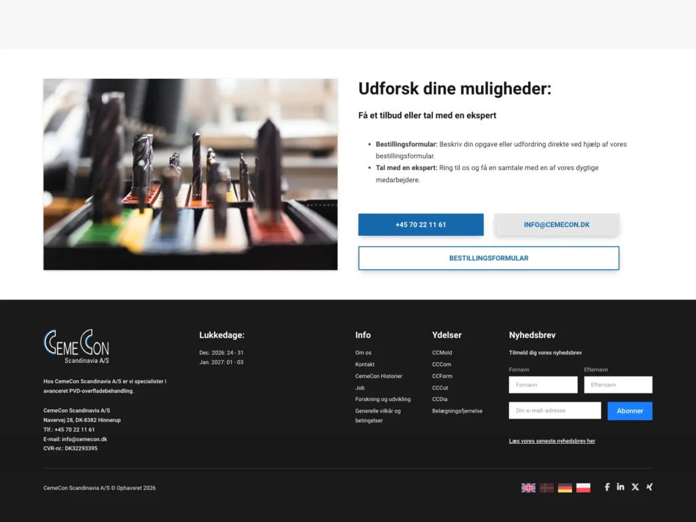696x522 pixels.
Task: Open the BESTILLINGSFORMULAR button
Action: click(489, 258)
